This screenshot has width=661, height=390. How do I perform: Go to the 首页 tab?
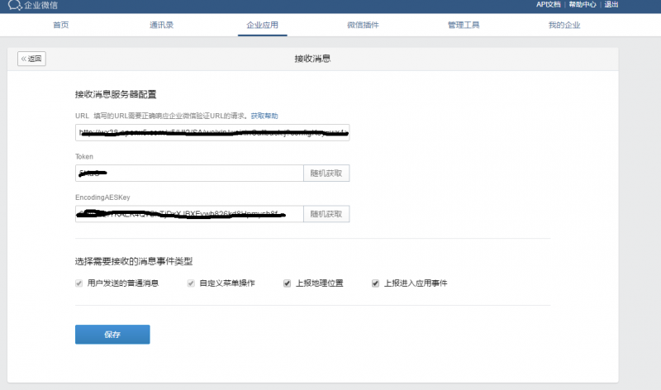(60, 25)
